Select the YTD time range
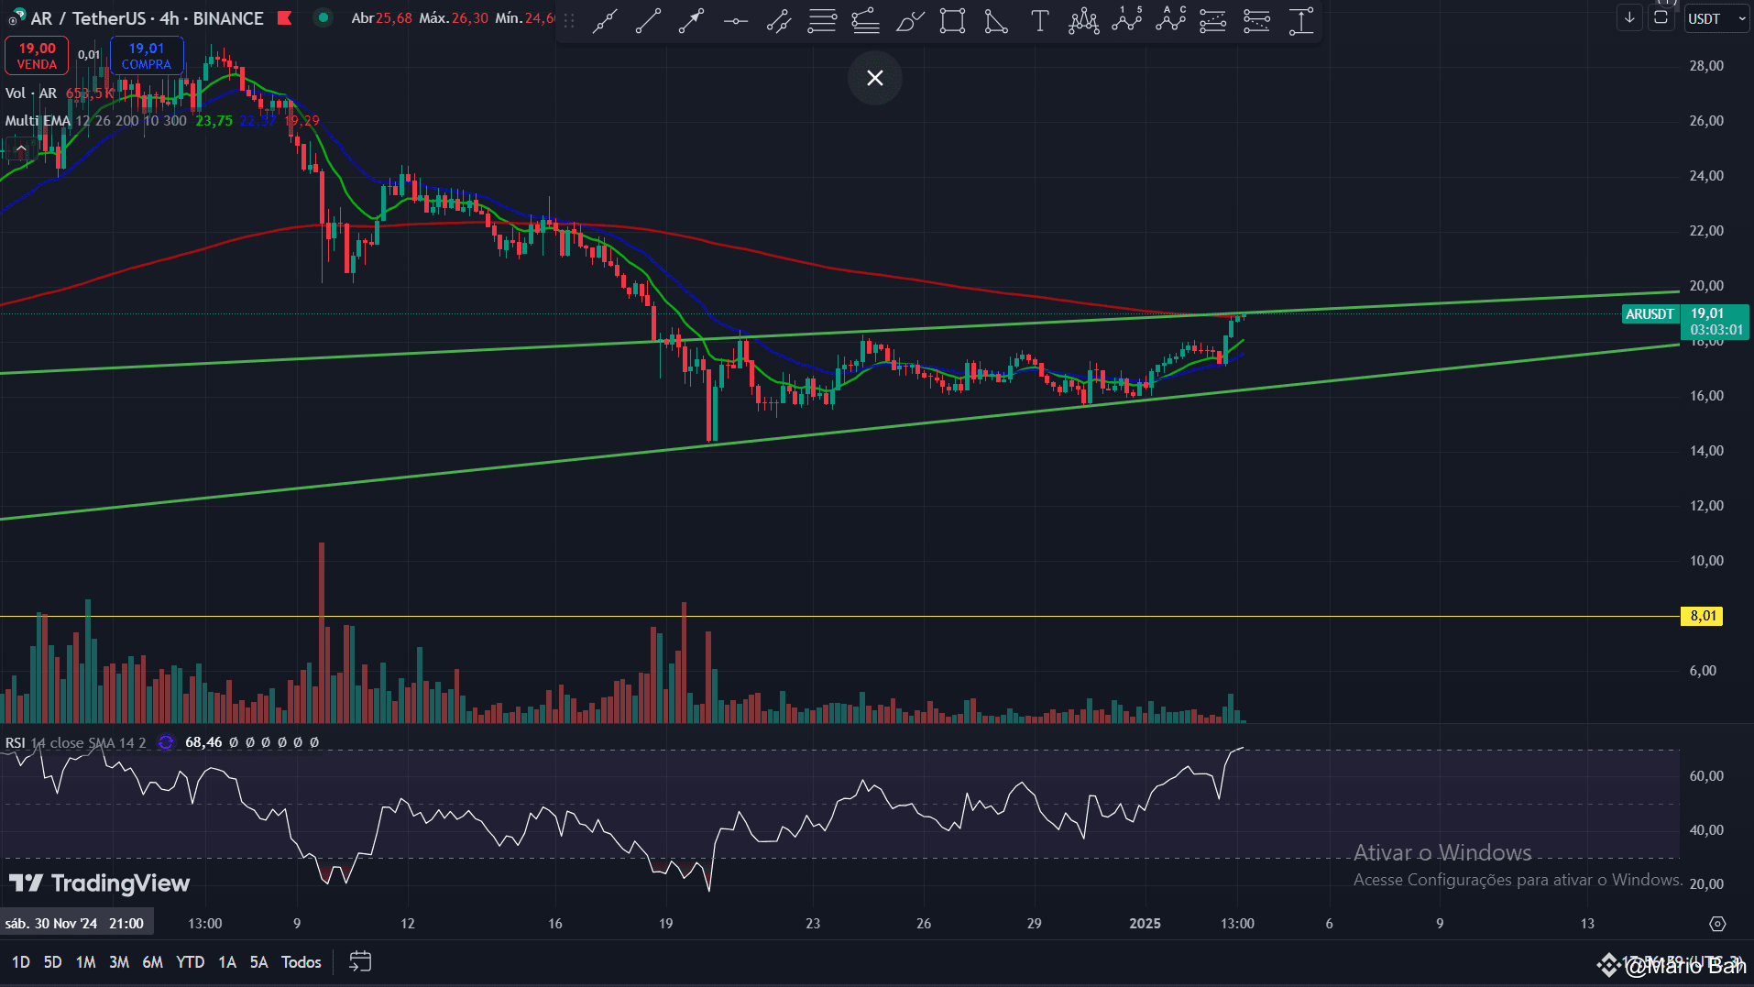The height and width of the screenshot is (987, 1754). pos(190,962)
